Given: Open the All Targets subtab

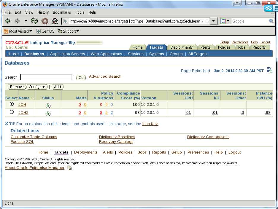Looking at the screenshot, I should click(198, 54).
